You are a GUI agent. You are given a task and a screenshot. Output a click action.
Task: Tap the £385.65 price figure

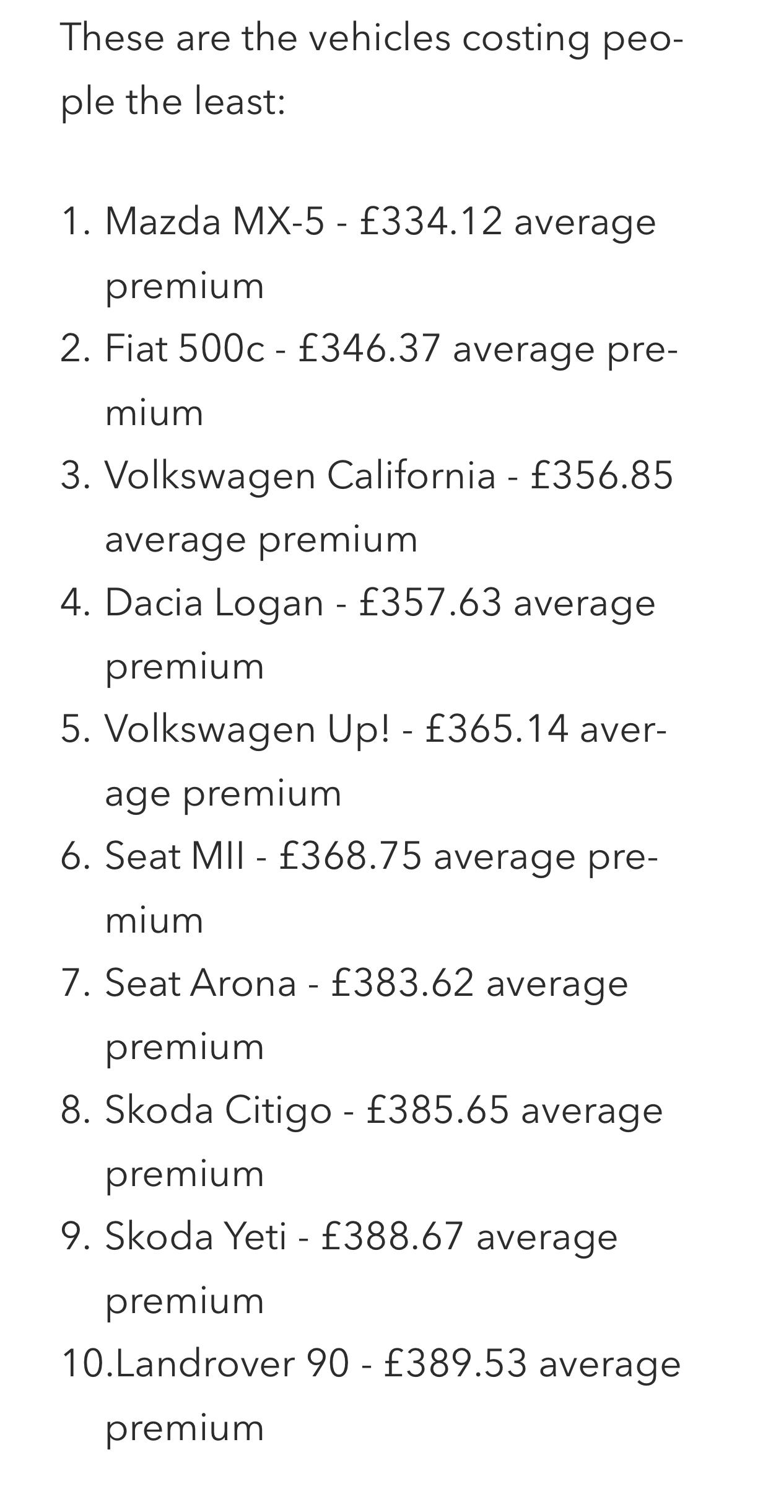437,1110
